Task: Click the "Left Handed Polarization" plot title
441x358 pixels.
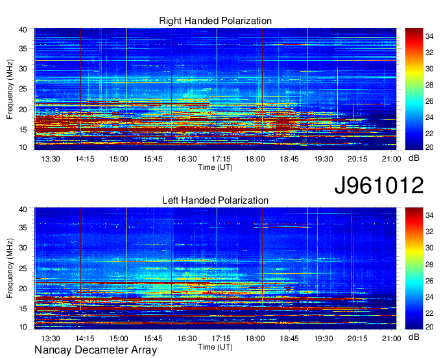Action: point(215,200)
